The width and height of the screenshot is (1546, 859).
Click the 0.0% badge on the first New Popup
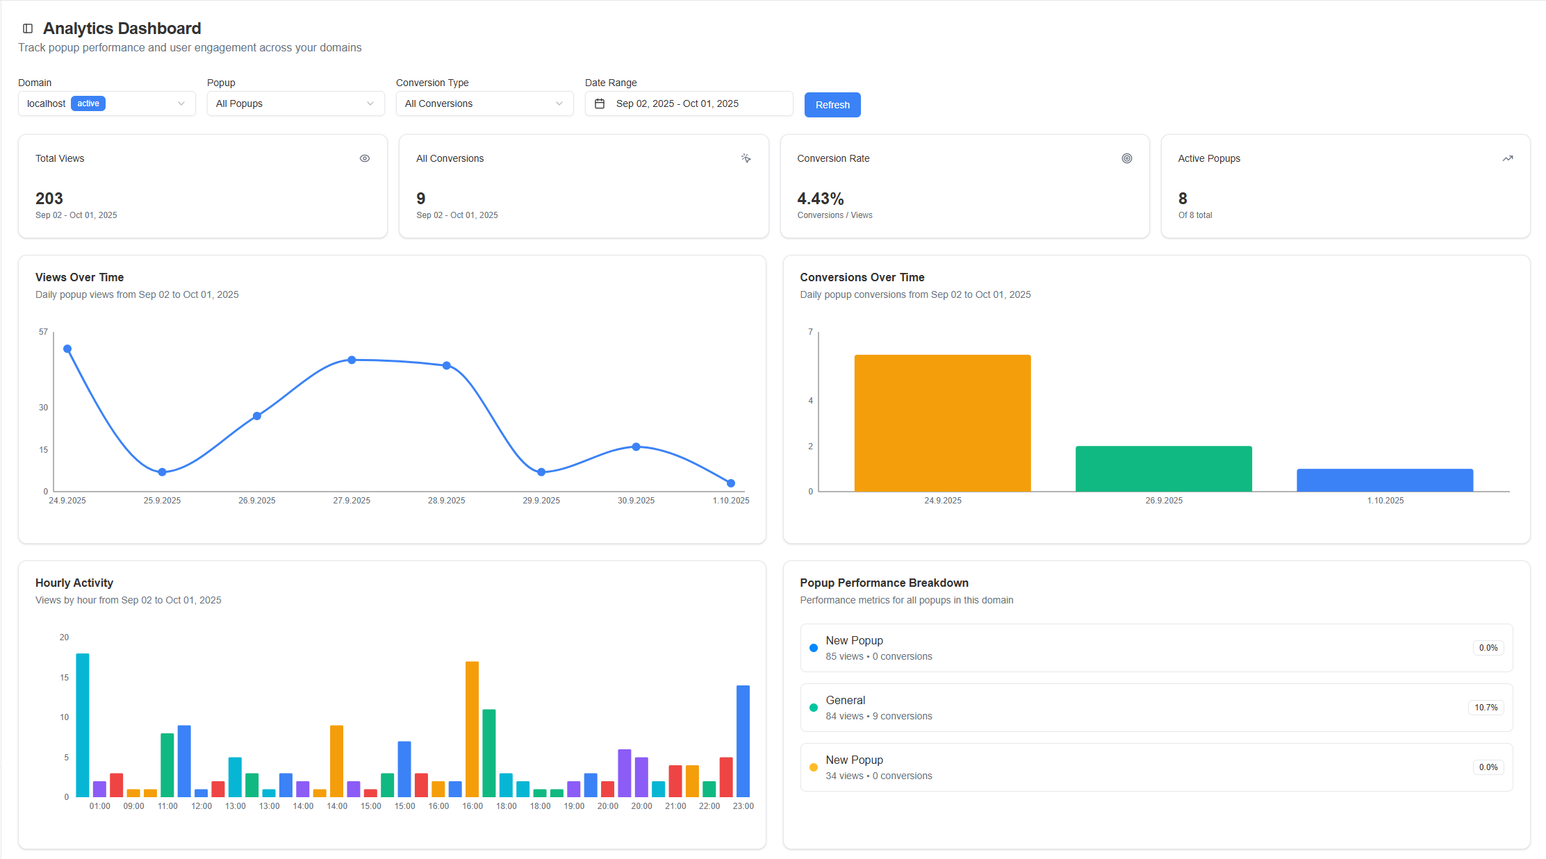coord(1488,647)
